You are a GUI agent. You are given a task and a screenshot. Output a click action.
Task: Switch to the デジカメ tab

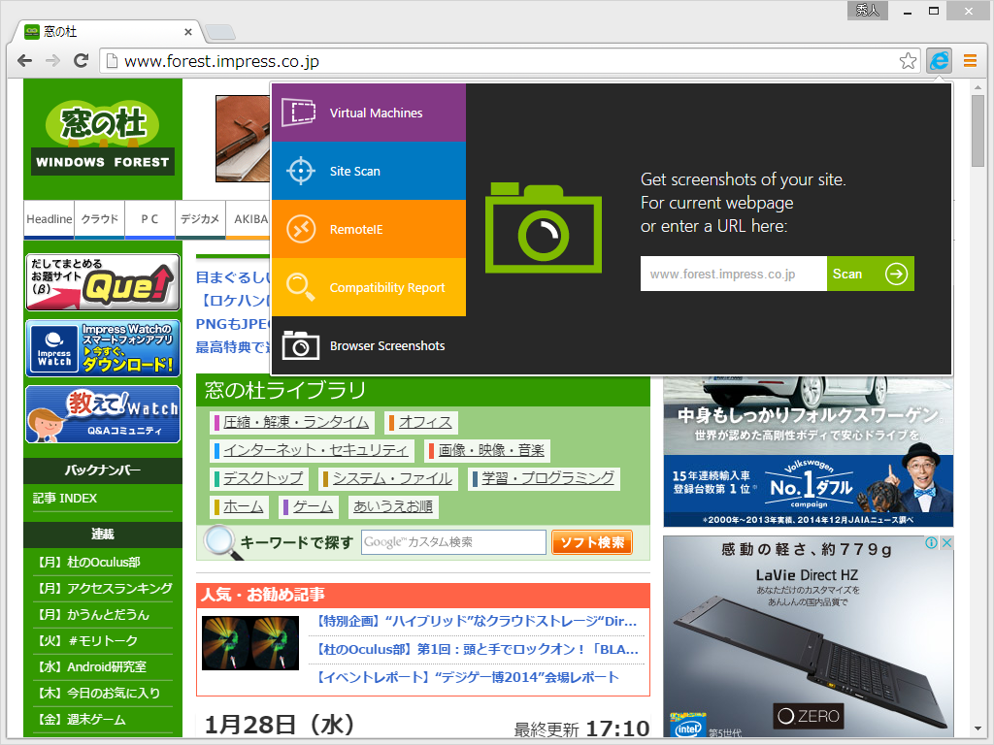coord(200,220)
